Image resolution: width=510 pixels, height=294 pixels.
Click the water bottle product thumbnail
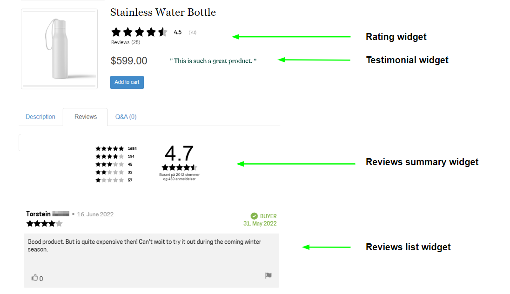point(59,49)
